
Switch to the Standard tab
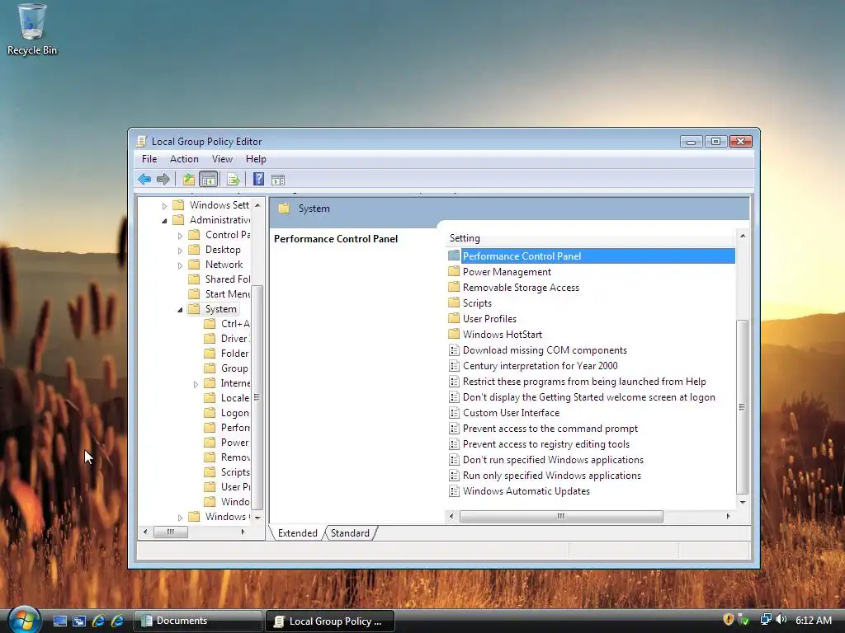pyautogui.click(x=350, y=533)
